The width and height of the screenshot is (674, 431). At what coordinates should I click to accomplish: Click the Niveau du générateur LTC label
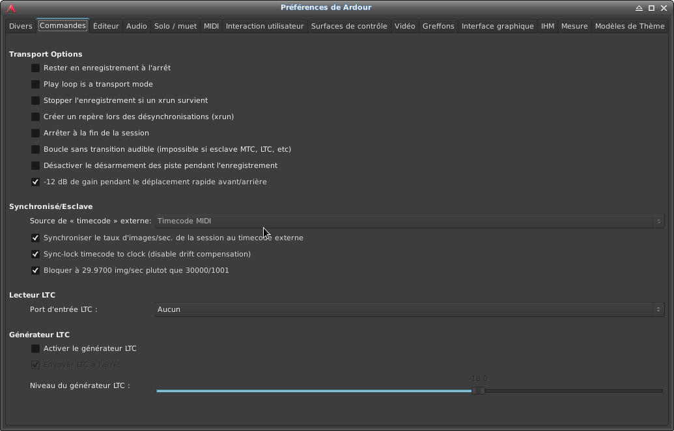80,386
